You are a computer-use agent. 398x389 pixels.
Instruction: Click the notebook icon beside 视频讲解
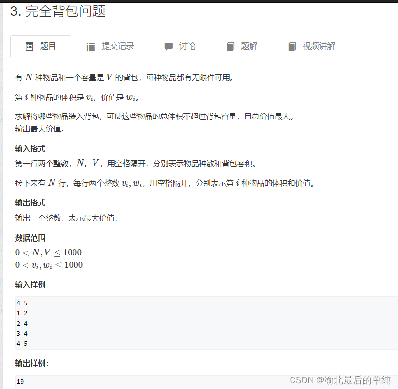point(292,46)
